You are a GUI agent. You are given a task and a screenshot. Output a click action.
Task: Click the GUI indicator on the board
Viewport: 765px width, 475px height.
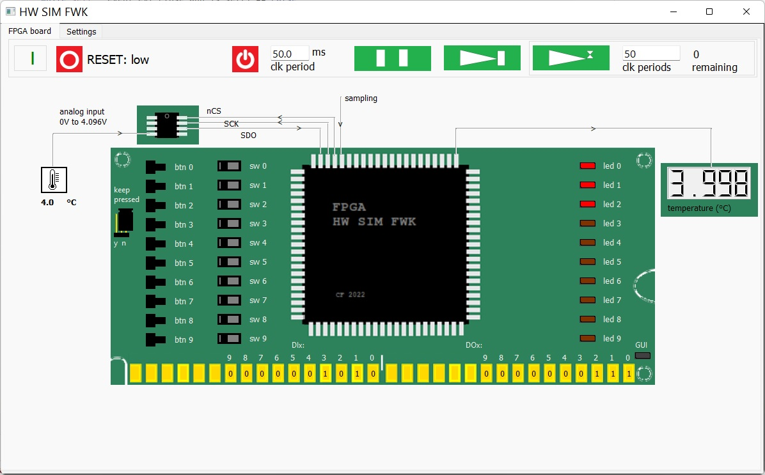(643, 355)
